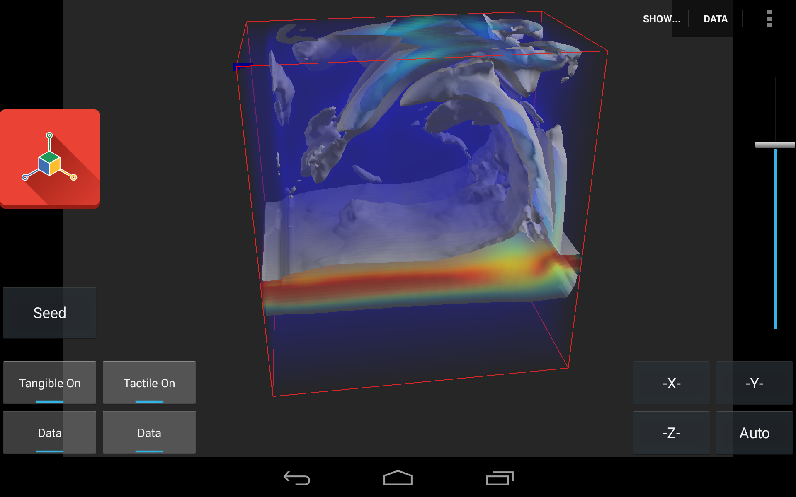Toggle Data button under Tangible On
This screenshot has width=796, height=497.
point(50,432)
